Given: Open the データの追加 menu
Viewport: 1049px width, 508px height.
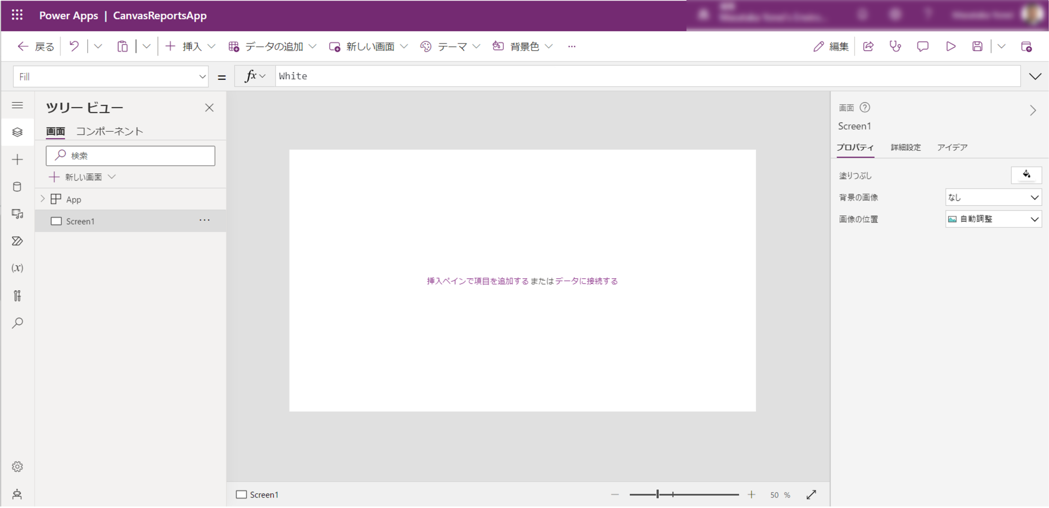Looking at the screenshot, I should click(x=272, y=47).
